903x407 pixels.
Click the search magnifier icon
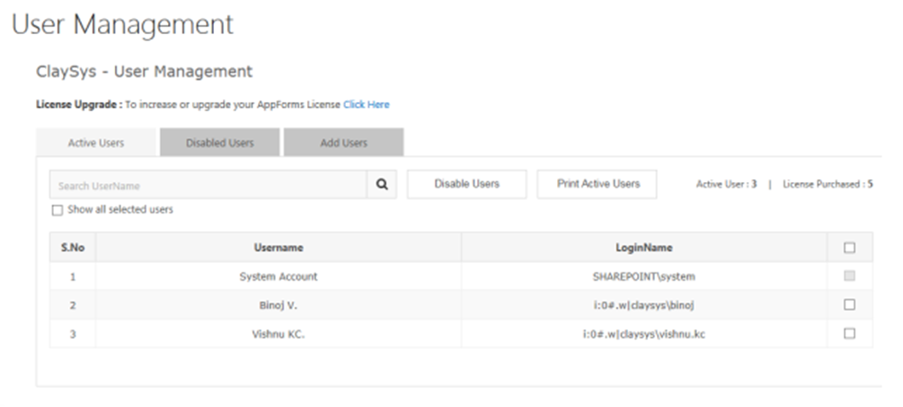[x=382, y=185]
